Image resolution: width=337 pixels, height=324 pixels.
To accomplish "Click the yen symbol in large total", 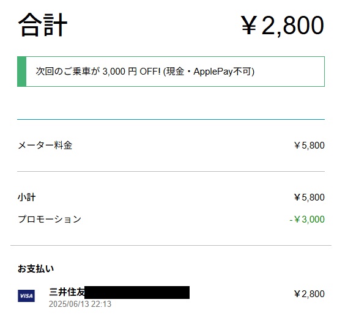I will (x=249, y=25).
